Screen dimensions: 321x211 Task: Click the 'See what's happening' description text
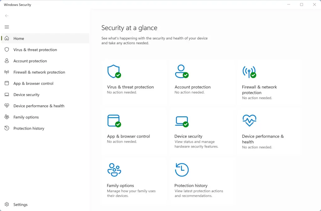point(155,41)
